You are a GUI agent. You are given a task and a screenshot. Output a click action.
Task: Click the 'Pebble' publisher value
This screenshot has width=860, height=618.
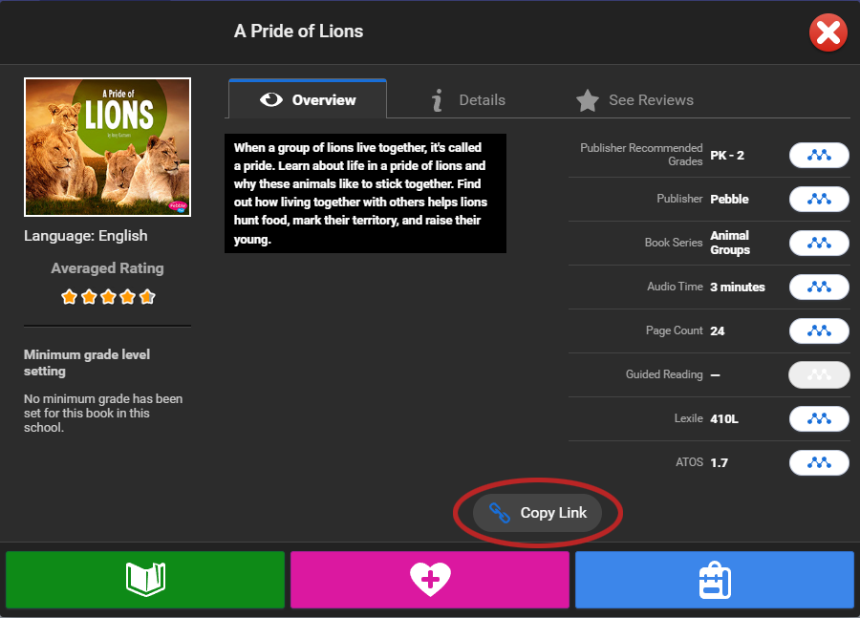[729, 199]
